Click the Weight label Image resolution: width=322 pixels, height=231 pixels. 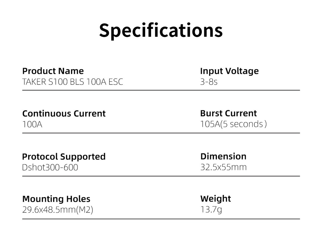click(215, 199)
